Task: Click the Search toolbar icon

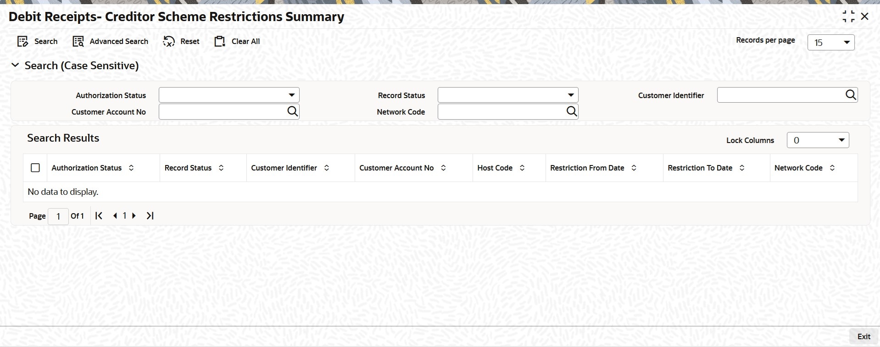Action: point(22,42)
